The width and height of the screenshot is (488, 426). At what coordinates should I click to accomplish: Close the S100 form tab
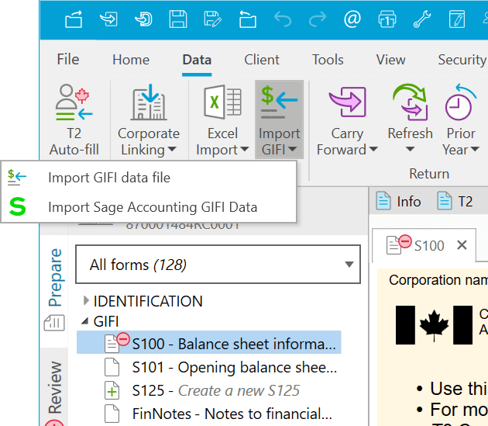462,245
